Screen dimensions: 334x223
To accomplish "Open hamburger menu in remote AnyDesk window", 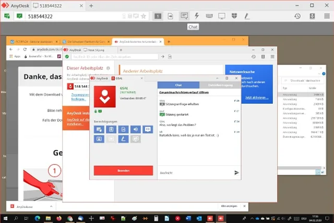I will [272, 57].
